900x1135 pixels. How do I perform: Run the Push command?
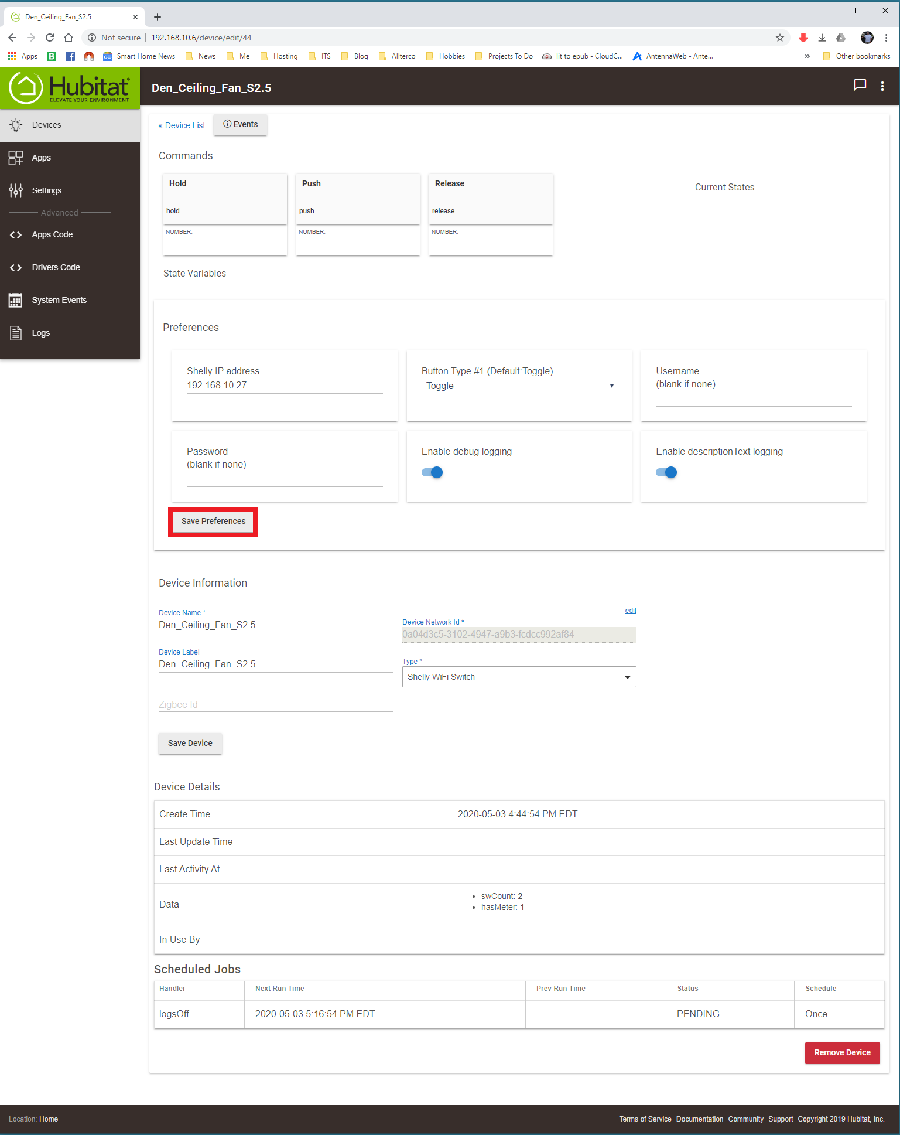click(358, 199)
